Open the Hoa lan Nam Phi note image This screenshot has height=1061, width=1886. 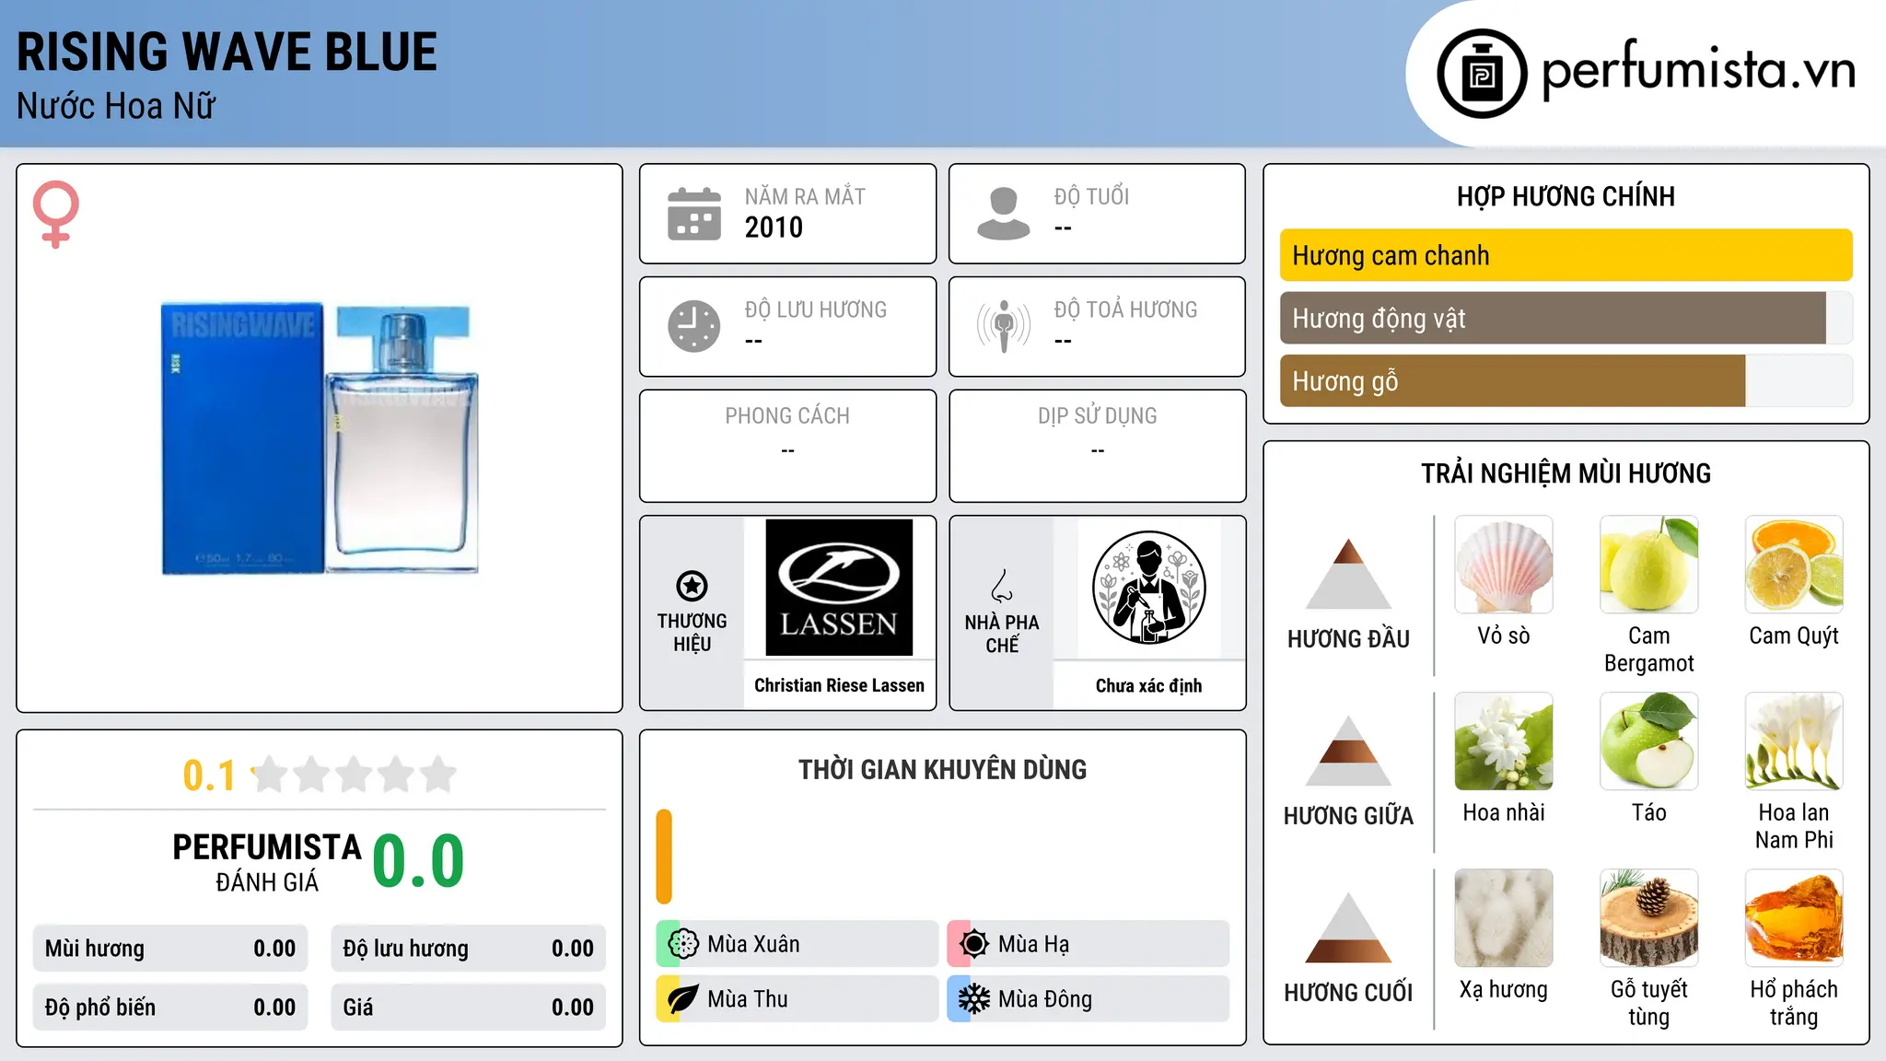[1794, 741]
